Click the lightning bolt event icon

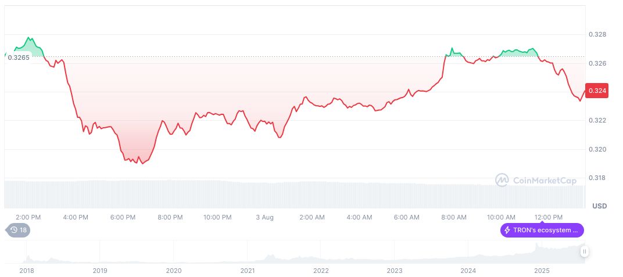pyautogui.click(x=507, y=231)
